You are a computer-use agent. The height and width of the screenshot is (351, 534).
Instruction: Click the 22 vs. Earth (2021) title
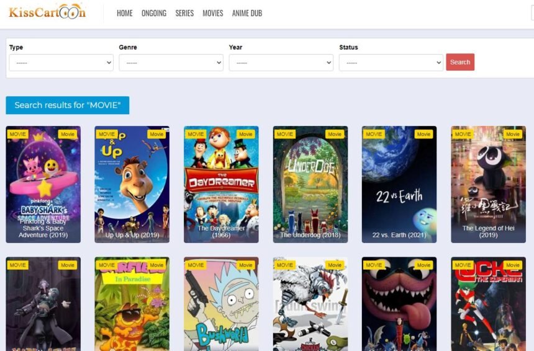coord(399,235)
